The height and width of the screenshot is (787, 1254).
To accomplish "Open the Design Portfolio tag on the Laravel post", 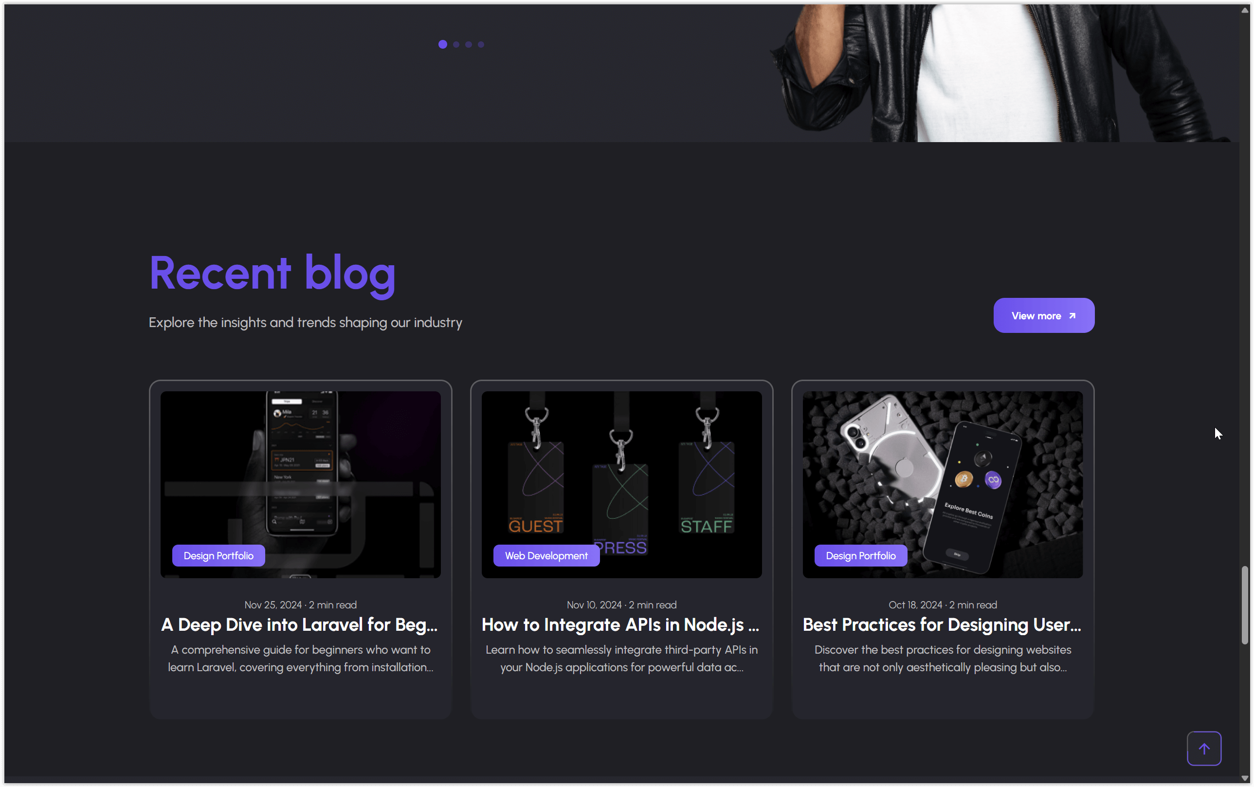I will (218, 555).
